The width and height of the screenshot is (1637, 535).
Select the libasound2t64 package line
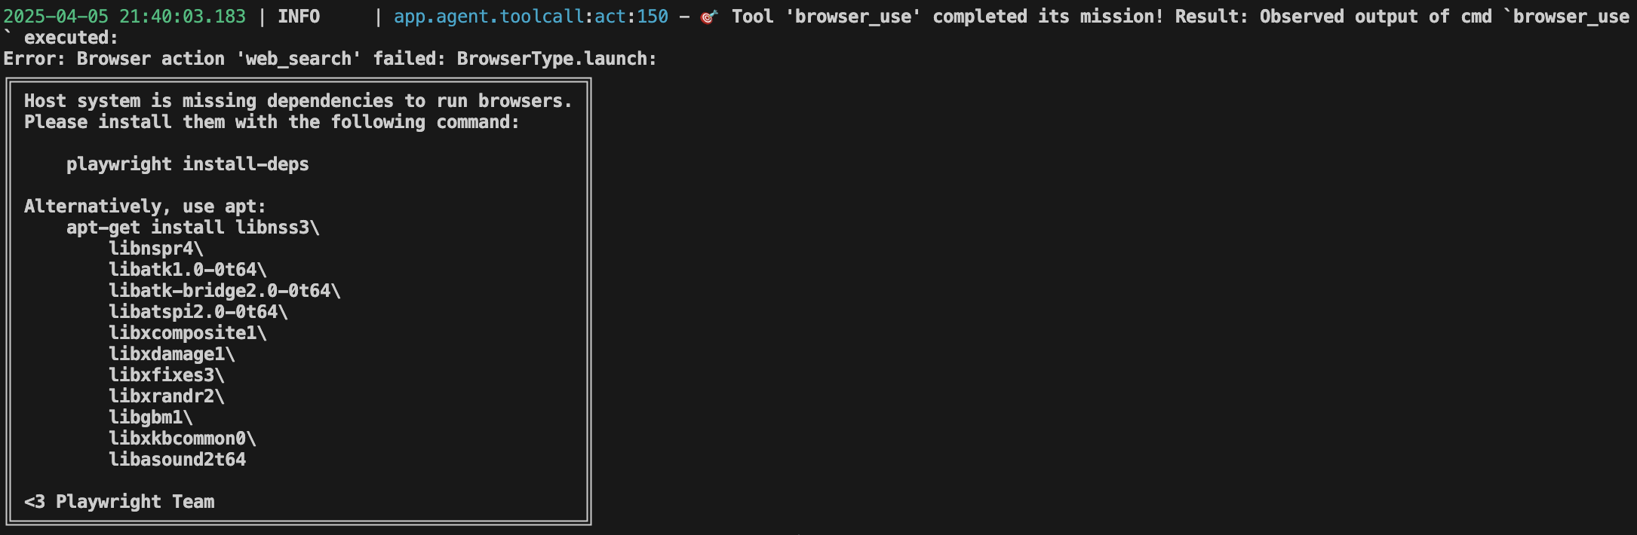pos(177,460)
